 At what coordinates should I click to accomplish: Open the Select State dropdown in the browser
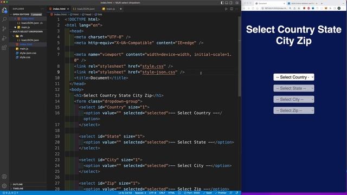[x=294, y=88]
